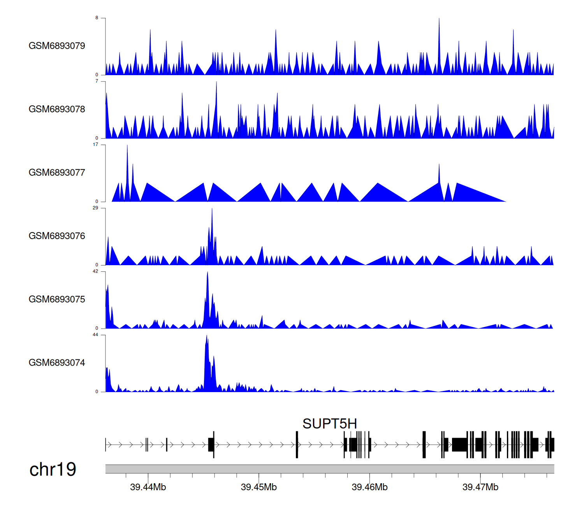Screen dimensions: 584x514
Task: Click the GSM6893077 track name
Action: pyautogui.click(x=57, y=173)
